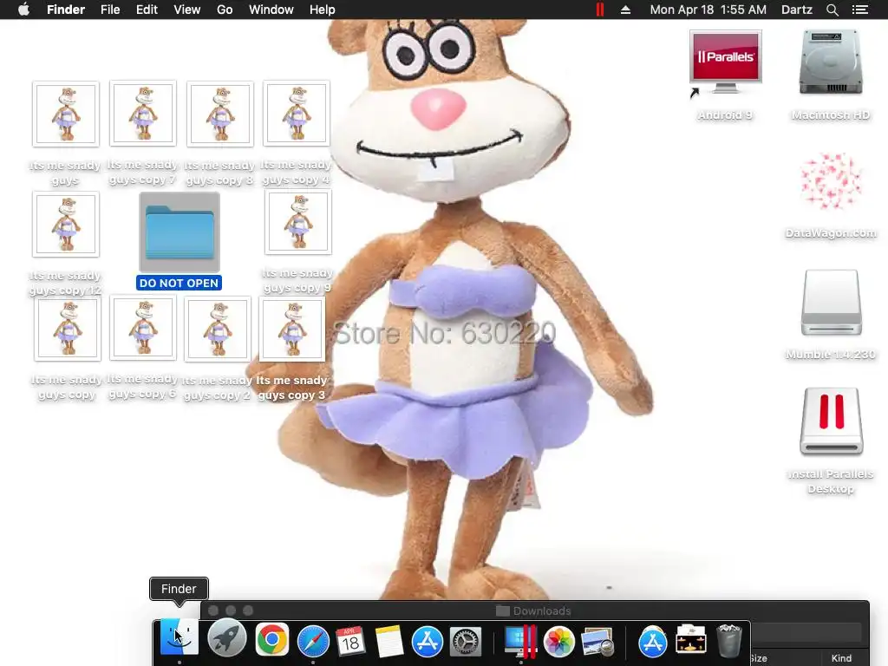Click the date and time in menu bar

(x=708, y=10)
